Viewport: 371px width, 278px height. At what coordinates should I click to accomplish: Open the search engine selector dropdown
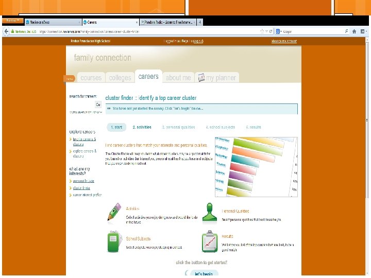(x=279, y=31)
